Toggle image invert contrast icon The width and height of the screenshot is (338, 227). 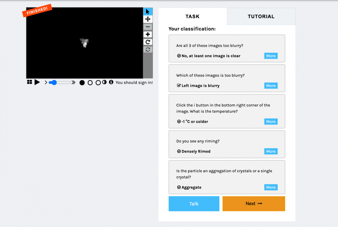click(x=104, y=82)
